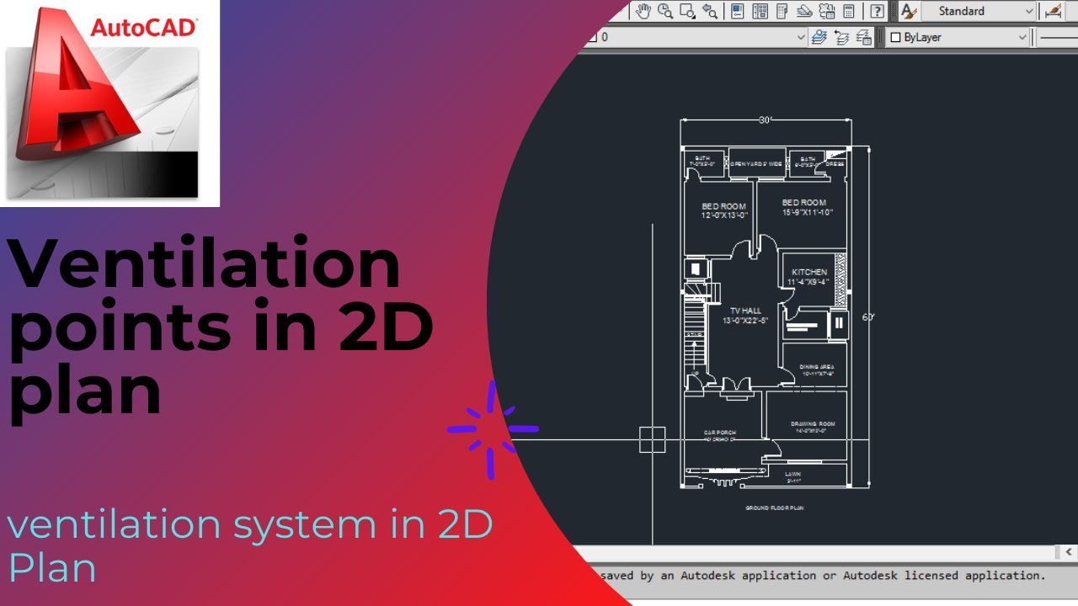Screen dimensions: 1078x606
Task: Open the Zoom Window flyout tool
Action: 688,11
